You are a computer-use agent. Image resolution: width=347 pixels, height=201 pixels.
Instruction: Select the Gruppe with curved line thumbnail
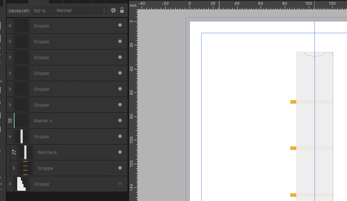[x=67, y=41]
